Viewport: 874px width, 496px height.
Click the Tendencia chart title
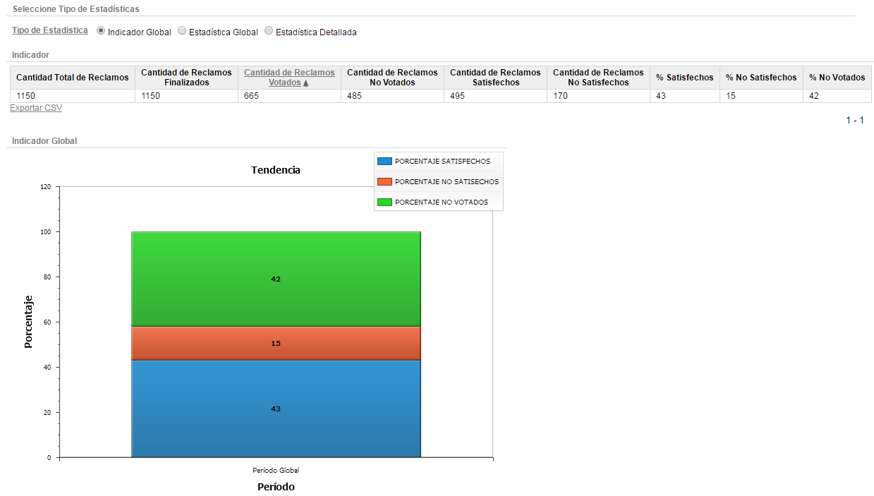276,170
